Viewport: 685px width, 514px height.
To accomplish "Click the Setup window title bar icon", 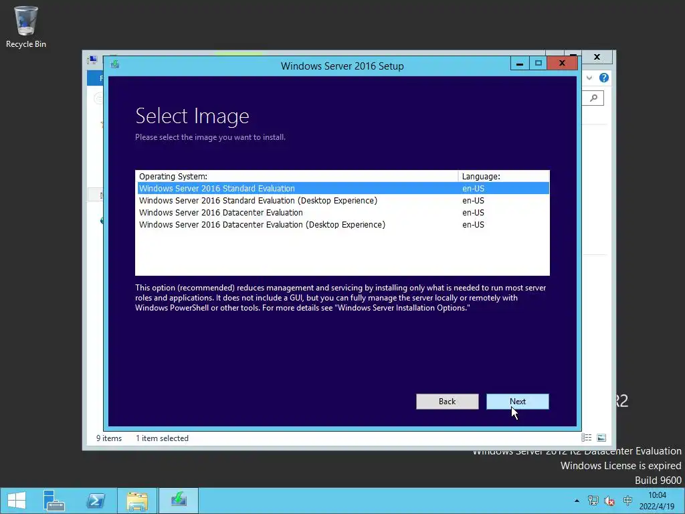I will click(115, 65).
